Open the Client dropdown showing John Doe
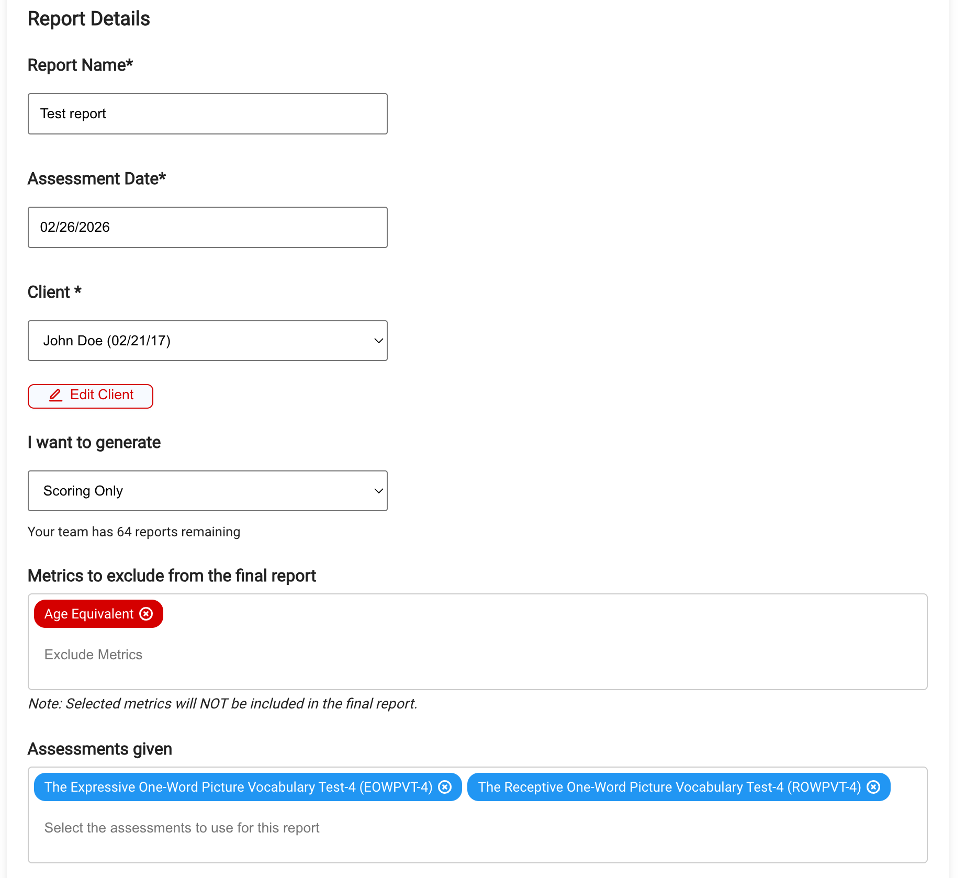 tap(208, 341)
